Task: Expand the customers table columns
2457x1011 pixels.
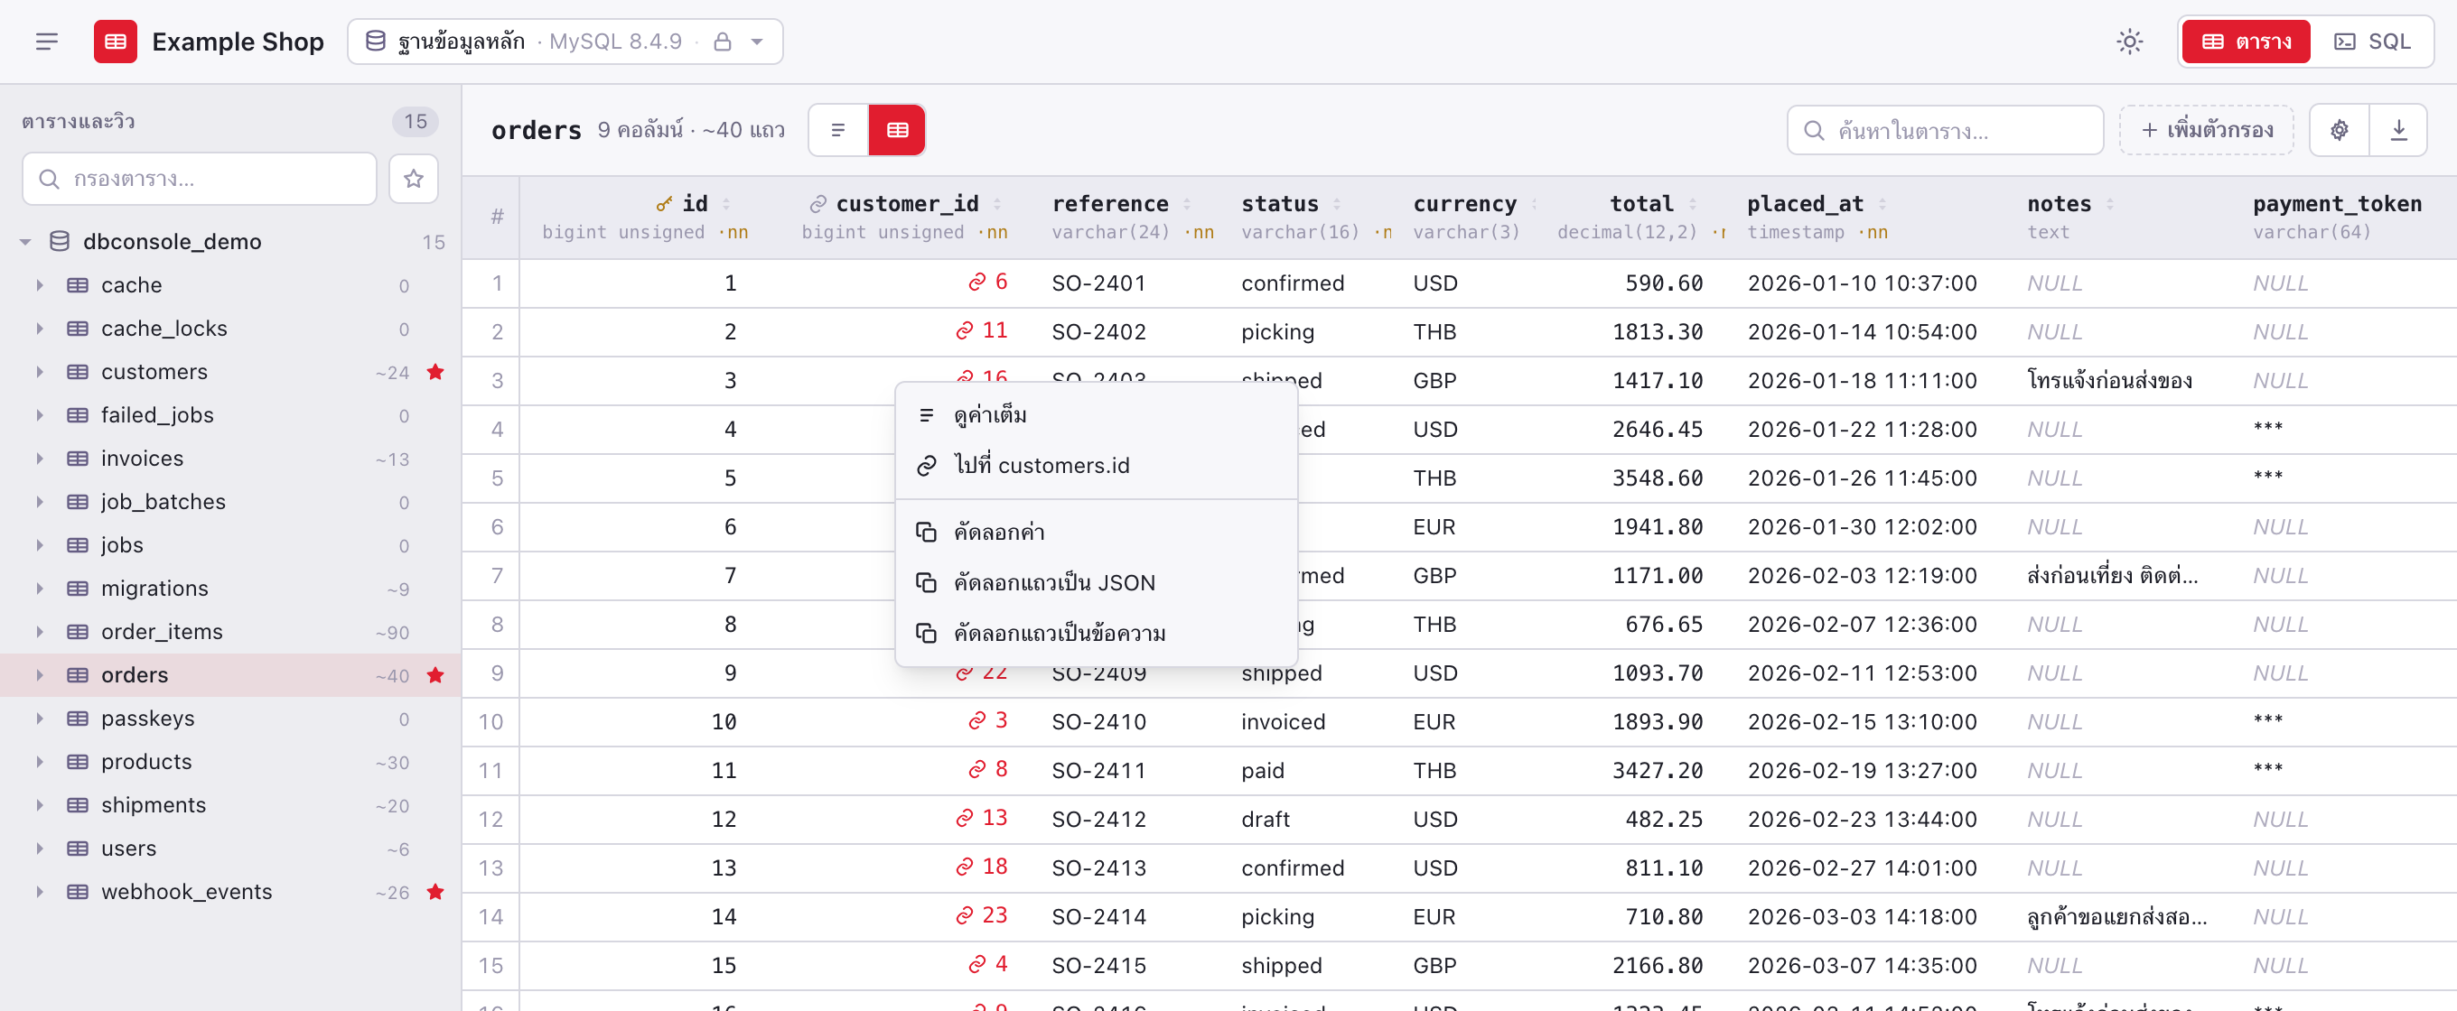Action: tap(39, 372)
